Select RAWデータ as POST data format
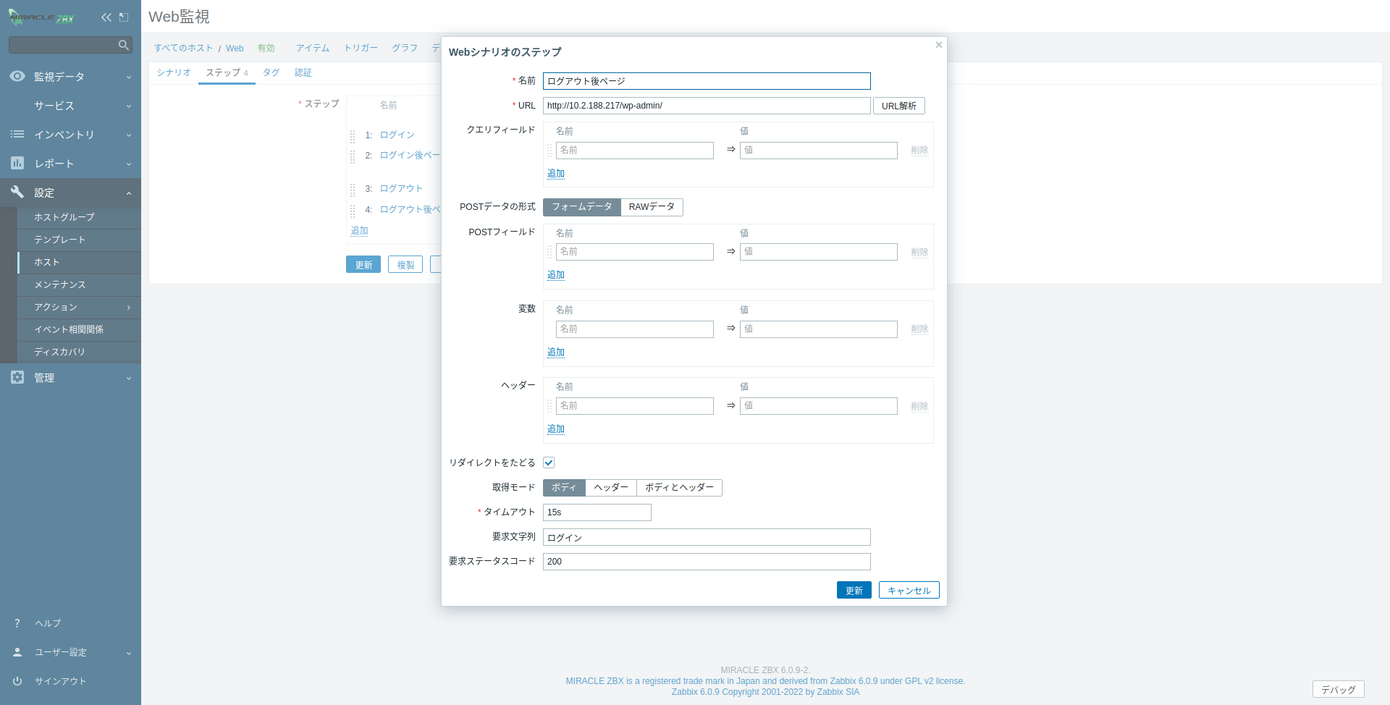The image size is (1390, 705). click(x=652, y=207)
